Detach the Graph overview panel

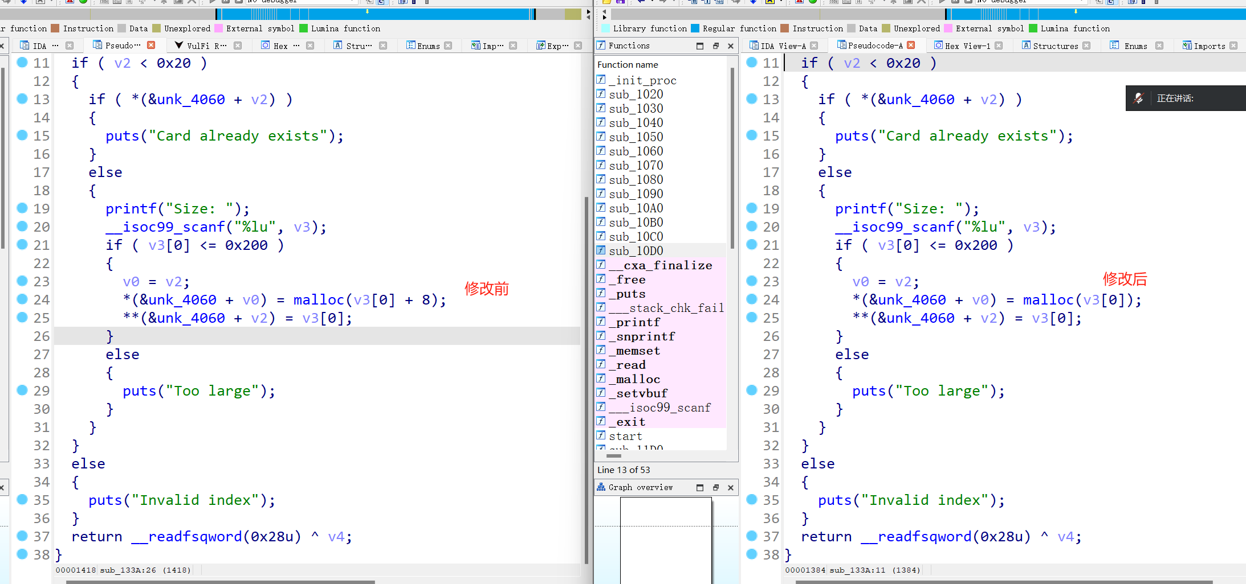(x=716, y=487)
